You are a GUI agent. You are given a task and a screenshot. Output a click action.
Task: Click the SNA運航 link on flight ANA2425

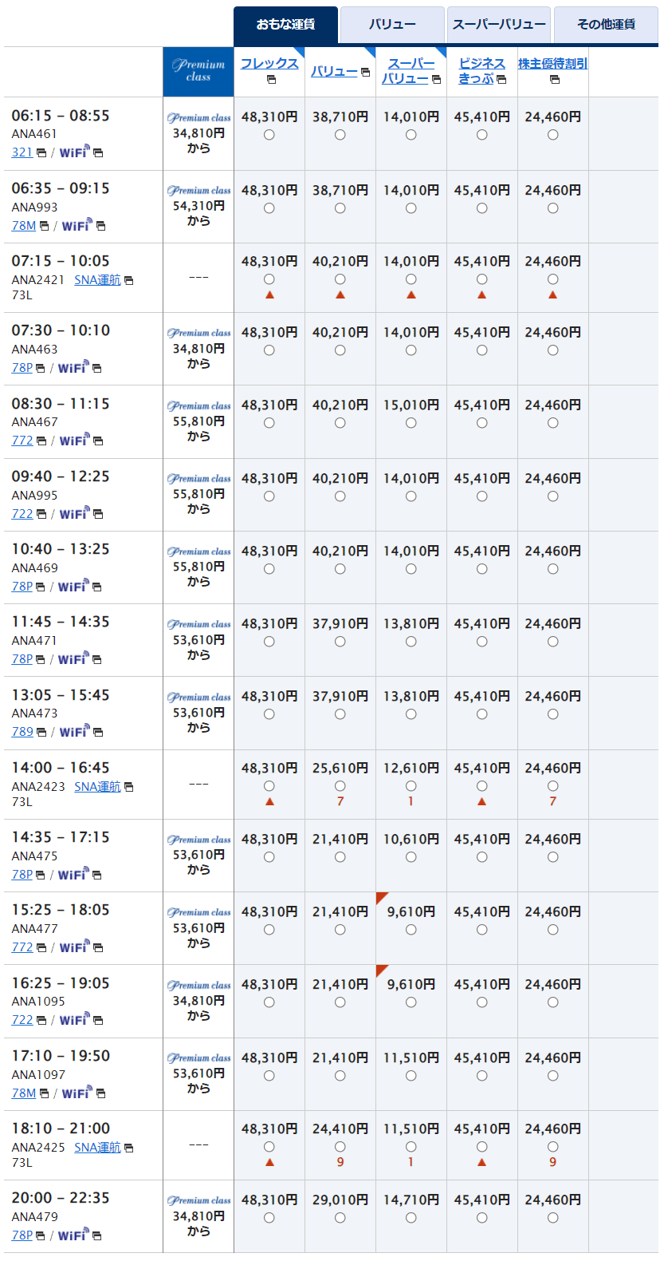click(97, 1147)
